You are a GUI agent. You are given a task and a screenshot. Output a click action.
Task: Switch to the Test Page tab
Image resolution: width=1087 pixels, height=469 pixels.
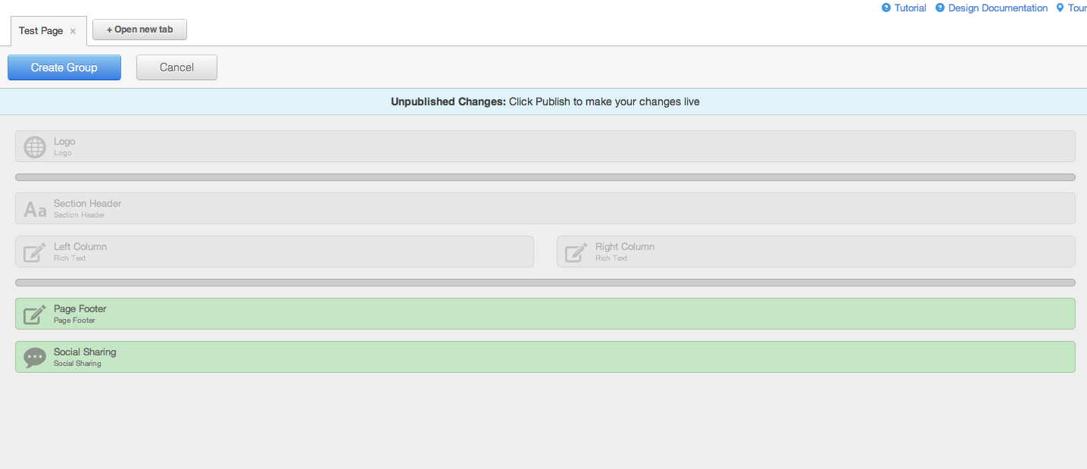coord(40,30)
